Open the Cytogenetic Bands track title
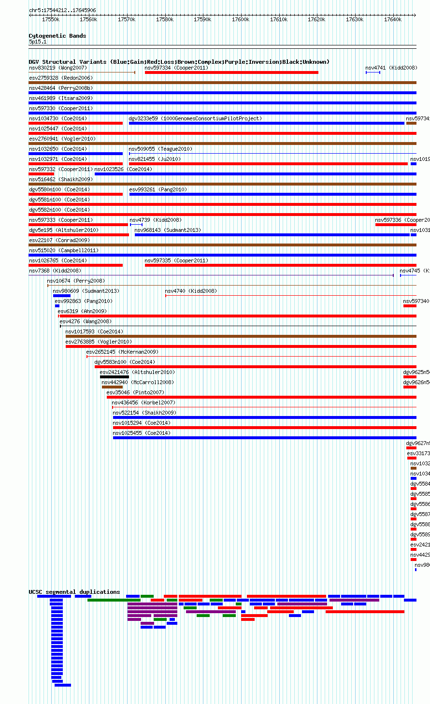Image resolution: width=430 pixels, height=704 pixels. (x=57, y=36)
